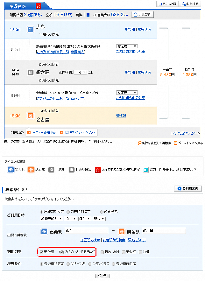Click 逆区間で検索 link
The height and width of the screenshot is (281, 205).
90,240
